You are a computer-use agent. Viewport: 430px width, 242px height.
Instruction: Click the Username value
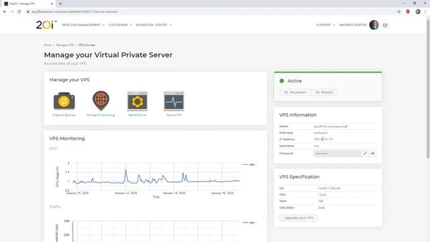click(x=316, y=146)
